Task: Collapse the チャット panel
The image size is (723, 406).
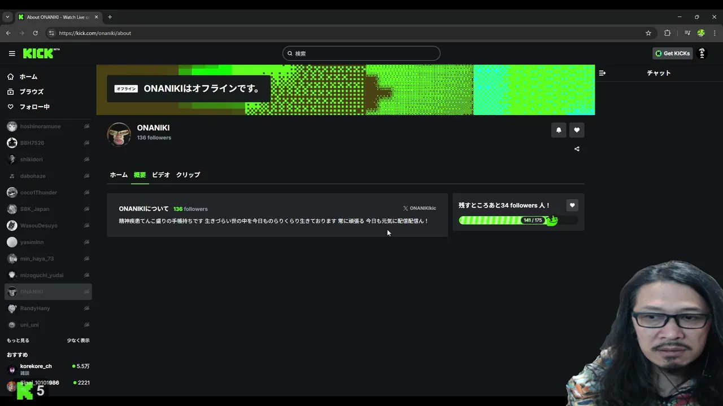Action: pyautogui.click(x=602, y=73)
